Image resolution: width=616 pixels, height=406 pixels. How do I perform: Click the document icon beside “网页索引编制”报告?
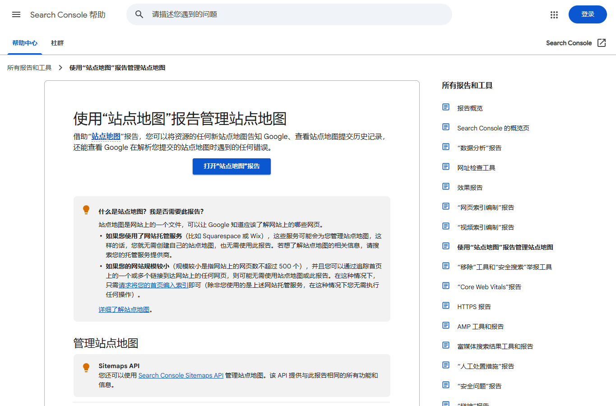tap(446, 206)
